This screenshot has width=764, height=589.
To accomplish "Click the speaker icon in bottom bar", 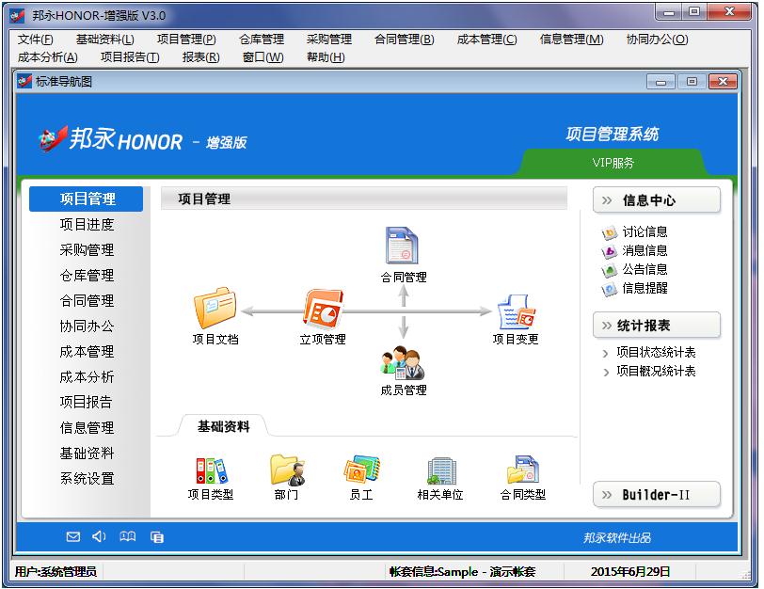I will [x=100, y=537].
